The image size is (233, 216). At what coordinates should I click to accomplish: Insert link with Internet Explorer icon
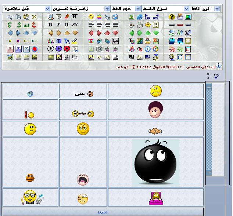[140, 17]
